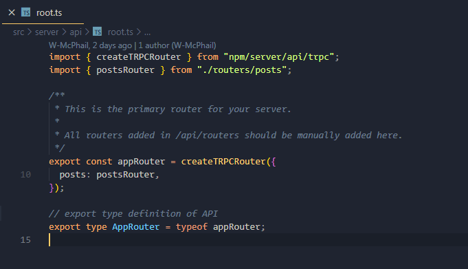Click the createTRPCRouter( call on the export line

pos(226,162)
